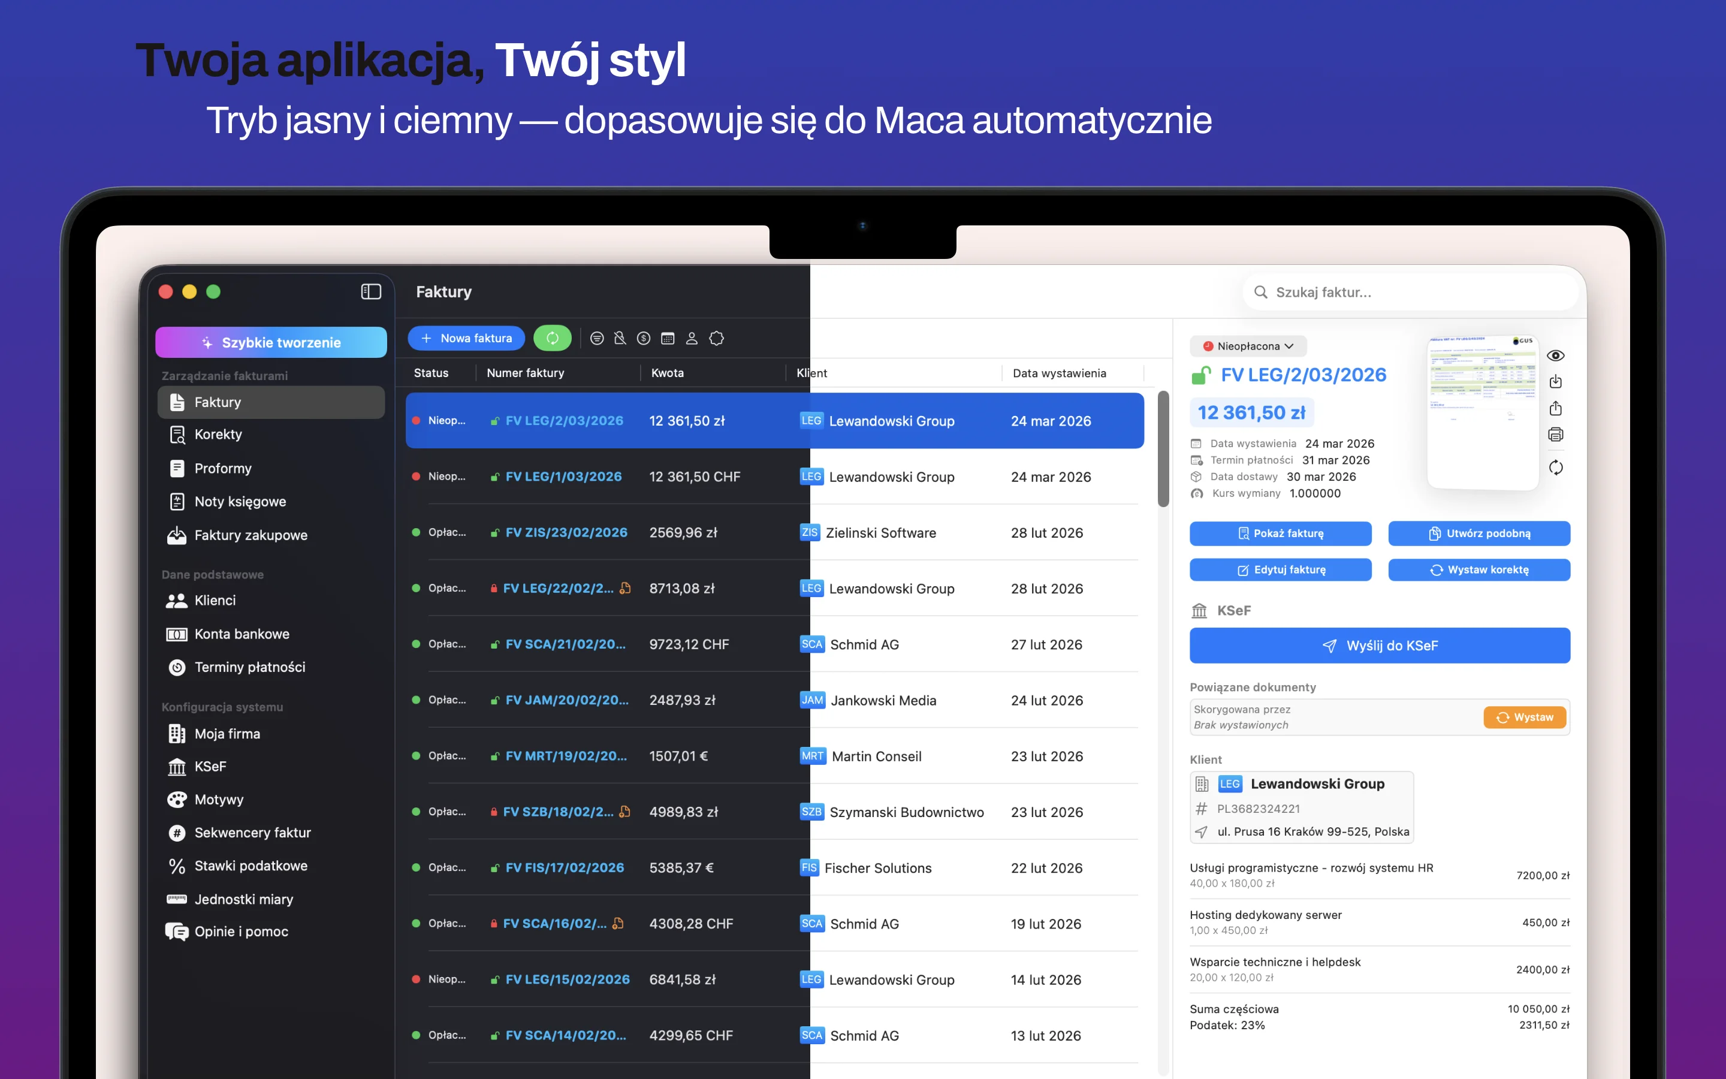The image size is (1726, 1079).
Task: Filter by client using the person icon
Action: pos(692,338)
